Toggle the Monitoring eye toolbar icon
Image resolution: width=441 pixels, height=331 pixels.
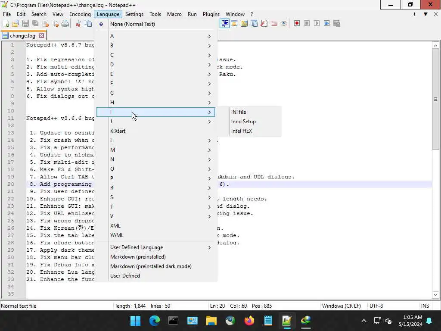(x=284, y=23)
